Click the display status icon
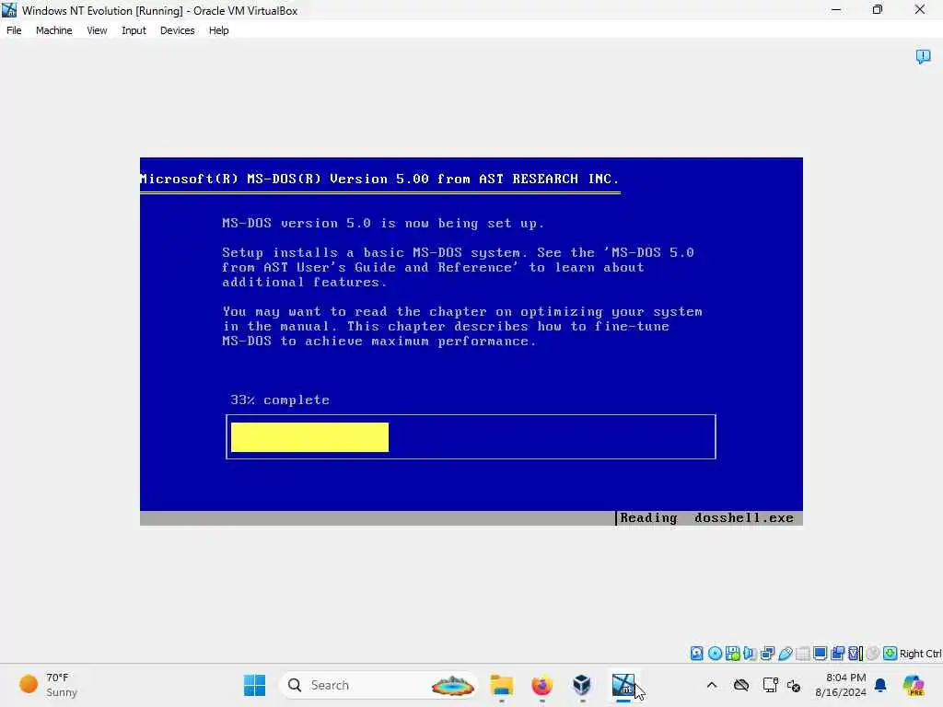The height and width of the screenshot is (707, 943). pos(820,654)
